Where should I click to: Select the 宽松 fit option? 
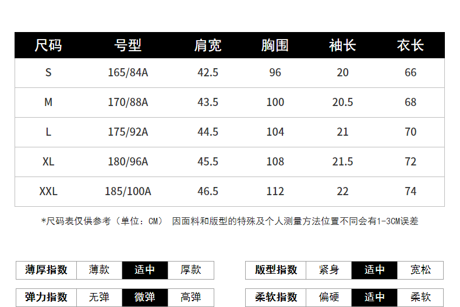pyautogui.click(x=420, y=270)
